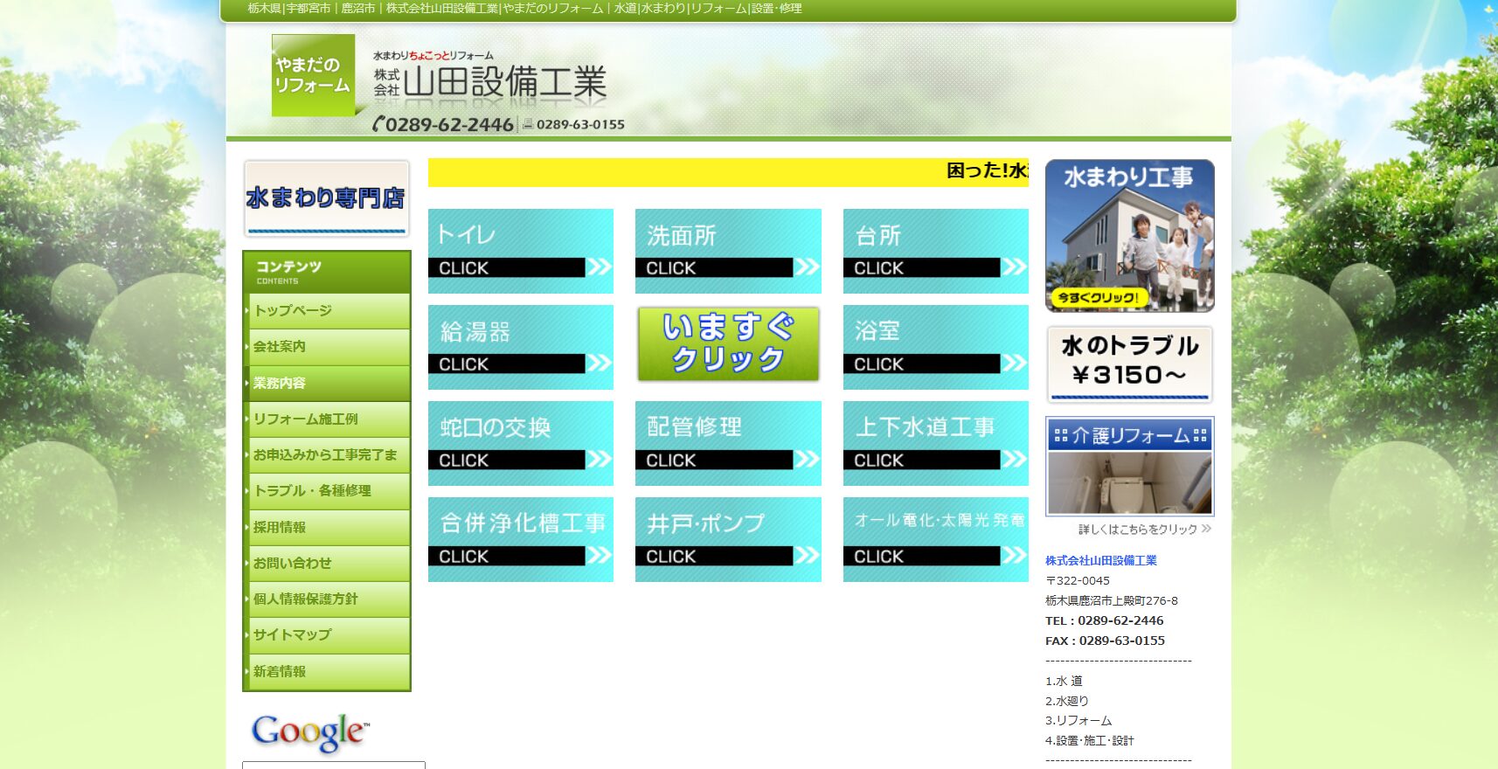The height and width of the screenshot is (769, 1498).
Task: Open トラブル・各種修理 menu item
Action: pyautogui.click(x=327, y=491)
